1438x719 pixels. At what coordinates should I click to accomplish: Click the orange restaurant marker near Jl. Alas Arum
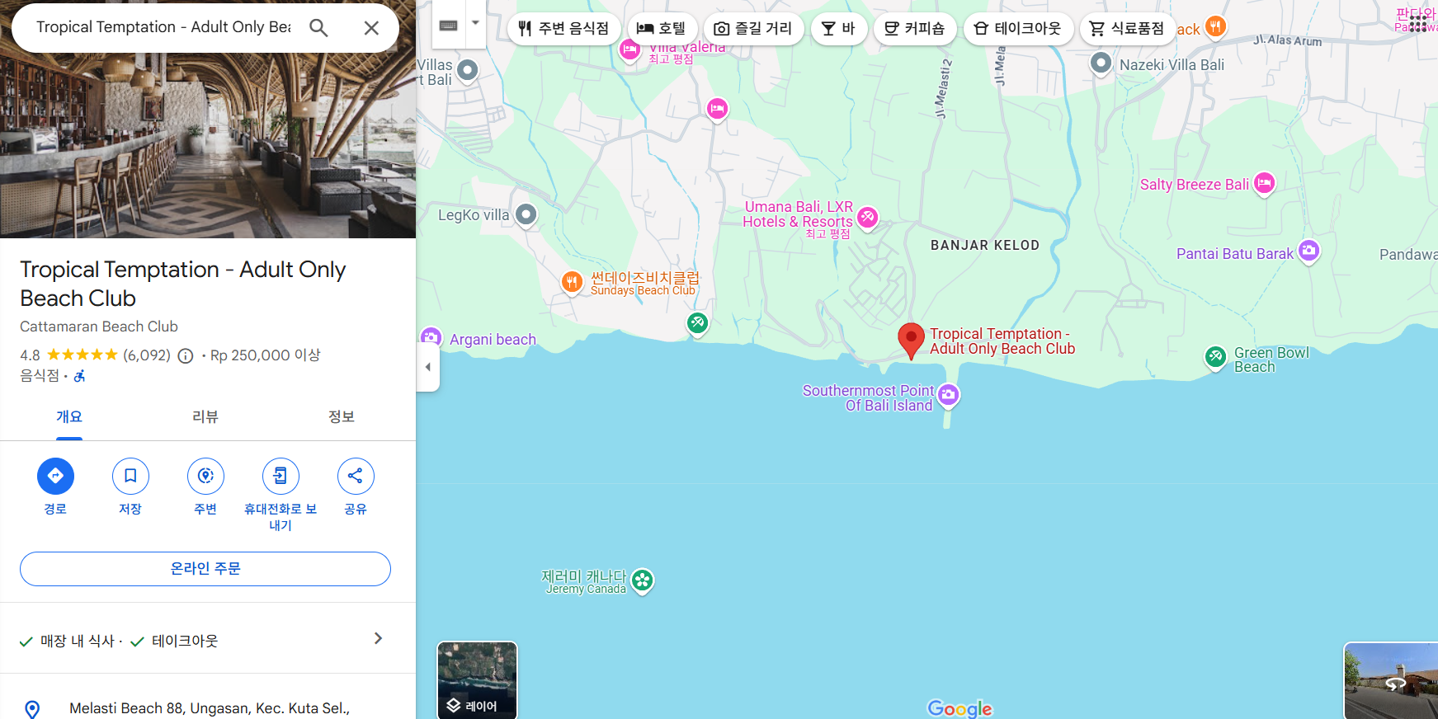pyautogui.click(x=1215, y=26)
